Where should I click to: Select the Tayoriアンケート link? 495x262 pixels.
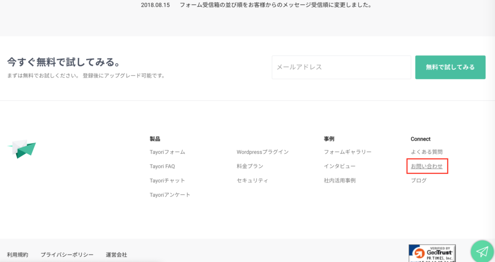click(x=170, y=195)
